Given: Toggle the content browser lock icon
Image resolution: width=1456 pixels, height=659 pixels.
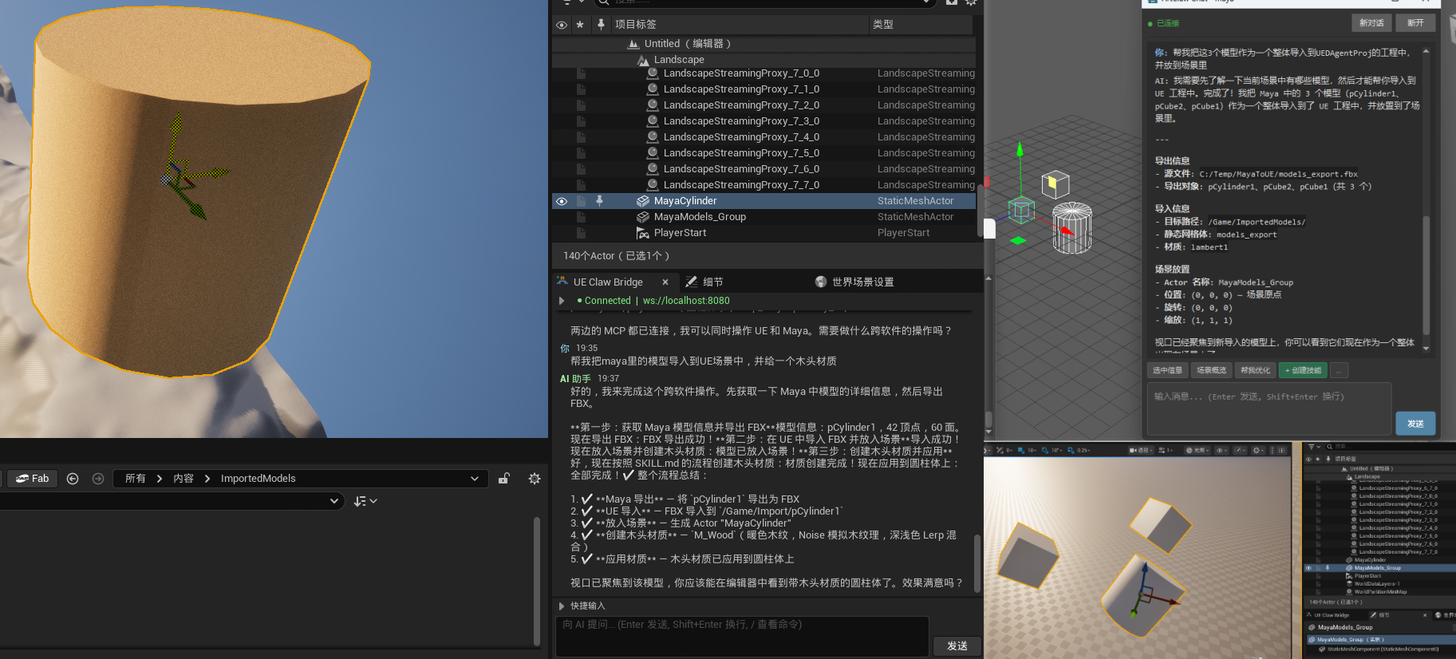Looking at the screenshot, I should click(x=504, y=479).
